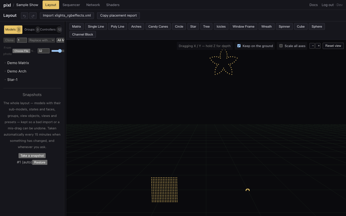This screenshot has width=346, height=216.
Task: Click the undo arrow icon
Action: [x=25, y=16]
